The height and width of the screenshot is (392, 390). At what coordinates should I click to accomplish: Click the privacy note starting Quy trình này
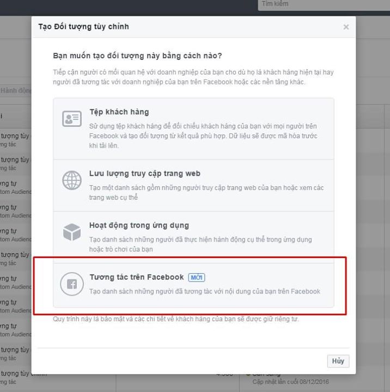pyautogui.click(x=175, y=319)
